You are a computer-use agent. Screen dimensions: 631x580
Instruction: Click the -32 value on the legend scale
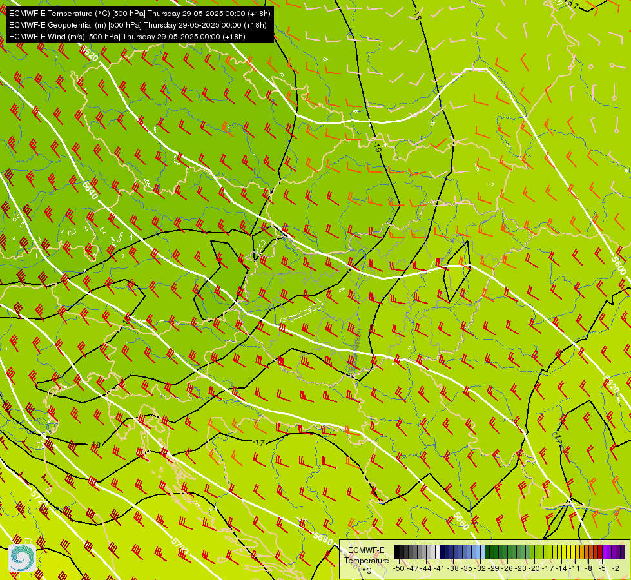pos(480,568)
